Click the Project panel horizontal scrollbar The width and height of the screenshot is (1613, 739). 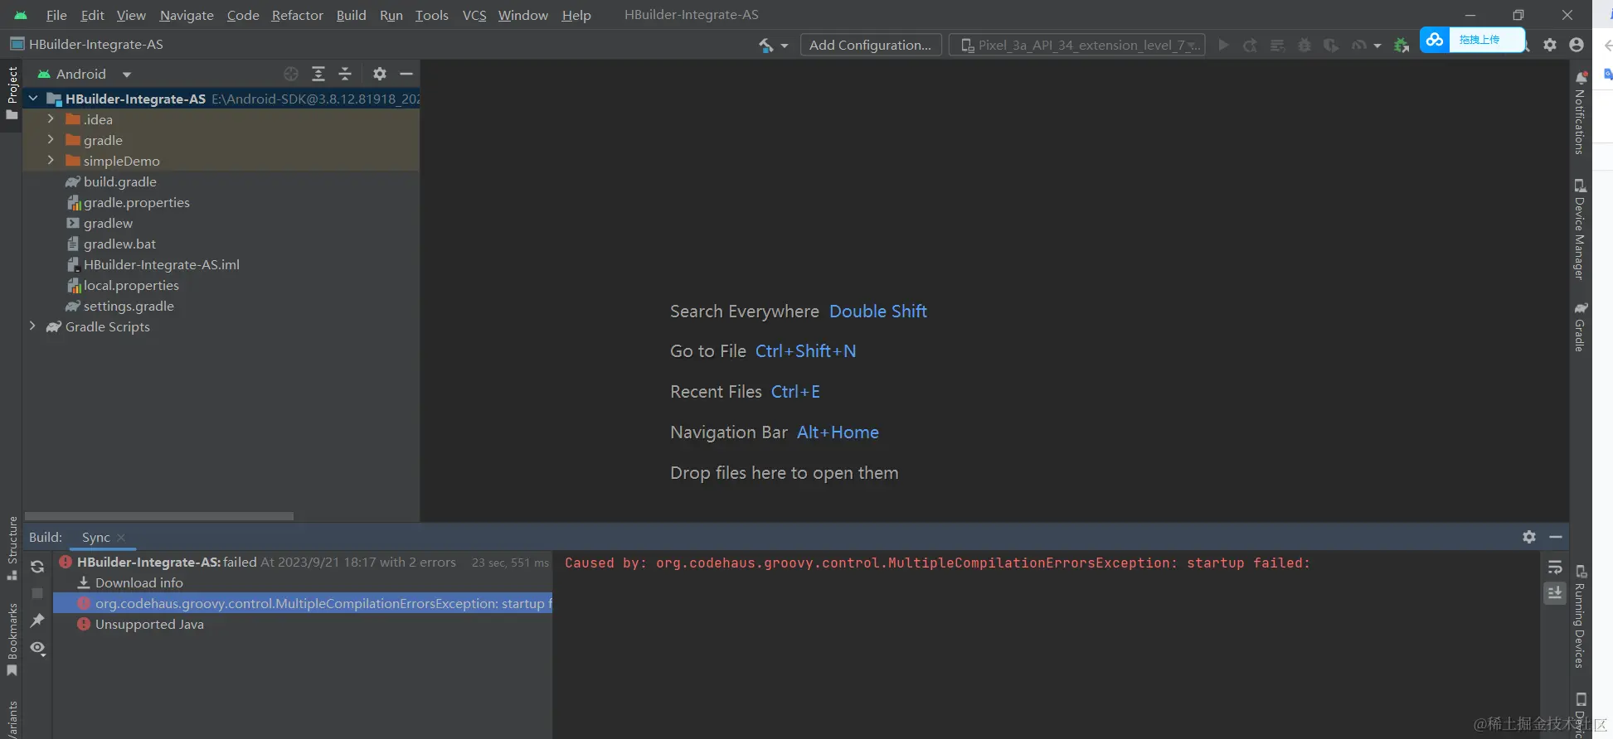coord(159,516)
